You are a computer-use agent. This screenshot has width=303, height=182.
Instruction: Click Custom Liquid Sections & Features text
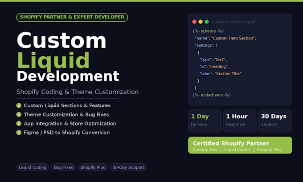pyautogui.click(x=67, y=105)
